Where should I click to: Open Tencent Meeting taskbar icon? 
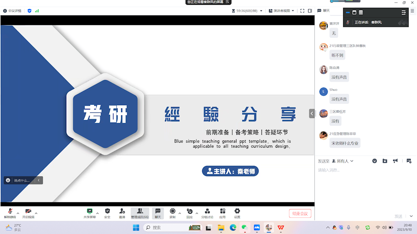click(256, 228)
